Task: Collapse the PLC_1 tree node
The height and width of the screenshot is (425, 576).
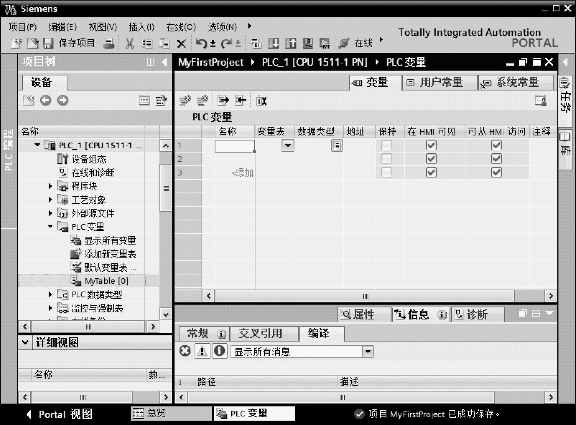Action: (37, 145)
